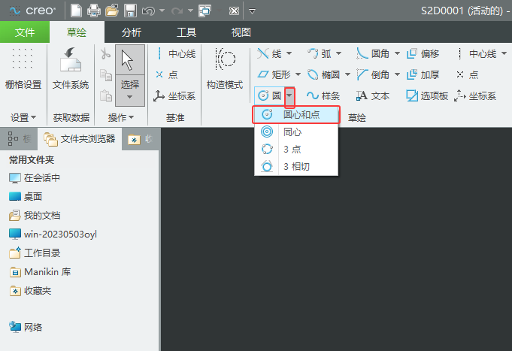Click 点 in the 基准 group
512x351 pixels.
pos(166,74)
